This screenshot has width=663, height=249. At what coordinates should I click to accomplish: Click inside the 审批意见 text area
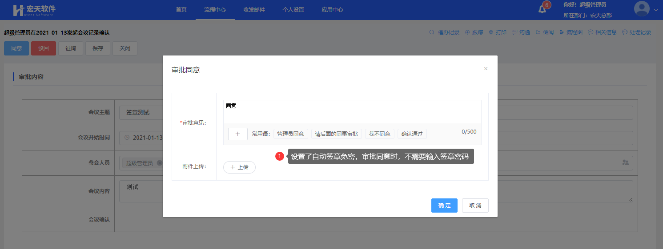pos(352,112)
